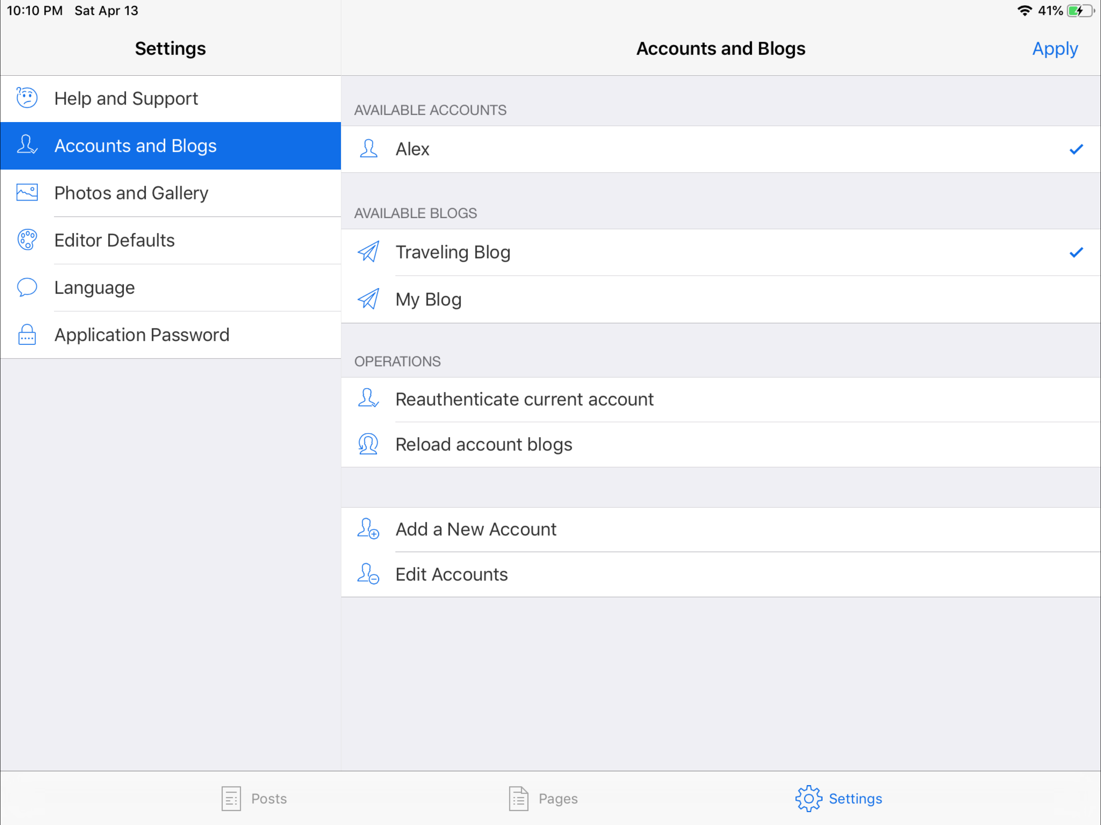Tap the Alex account name
Viewport: 1101px width, 825px height.
click(412, 149)
